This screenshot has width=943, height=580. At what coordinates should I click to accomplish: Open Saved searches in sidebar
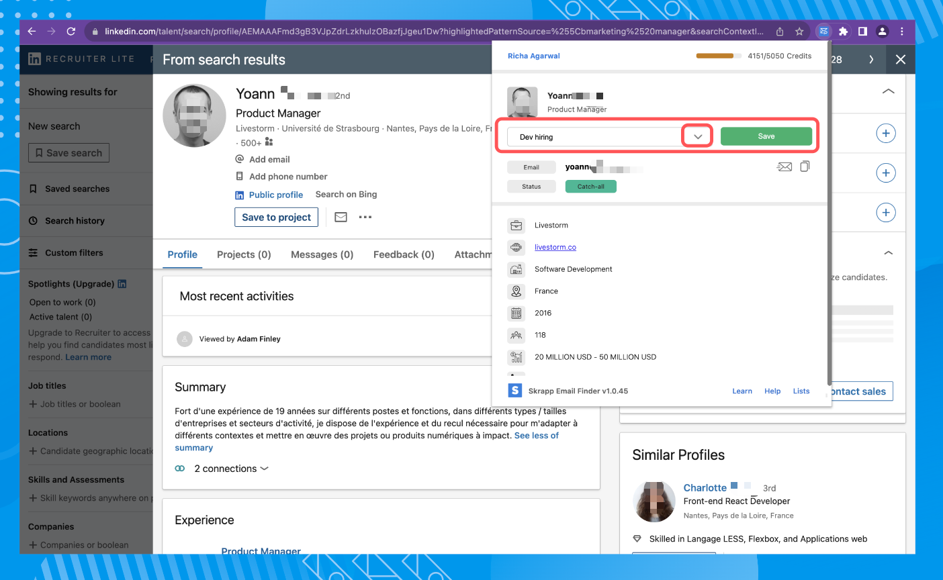(x=69, y=189)
